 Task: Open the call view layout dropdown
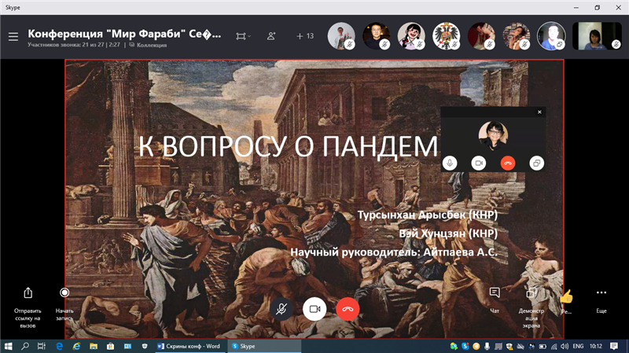243,36
